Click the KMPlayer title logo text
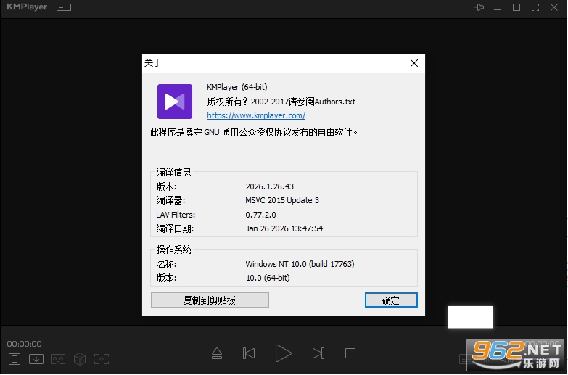 click(x=27, y=7)
